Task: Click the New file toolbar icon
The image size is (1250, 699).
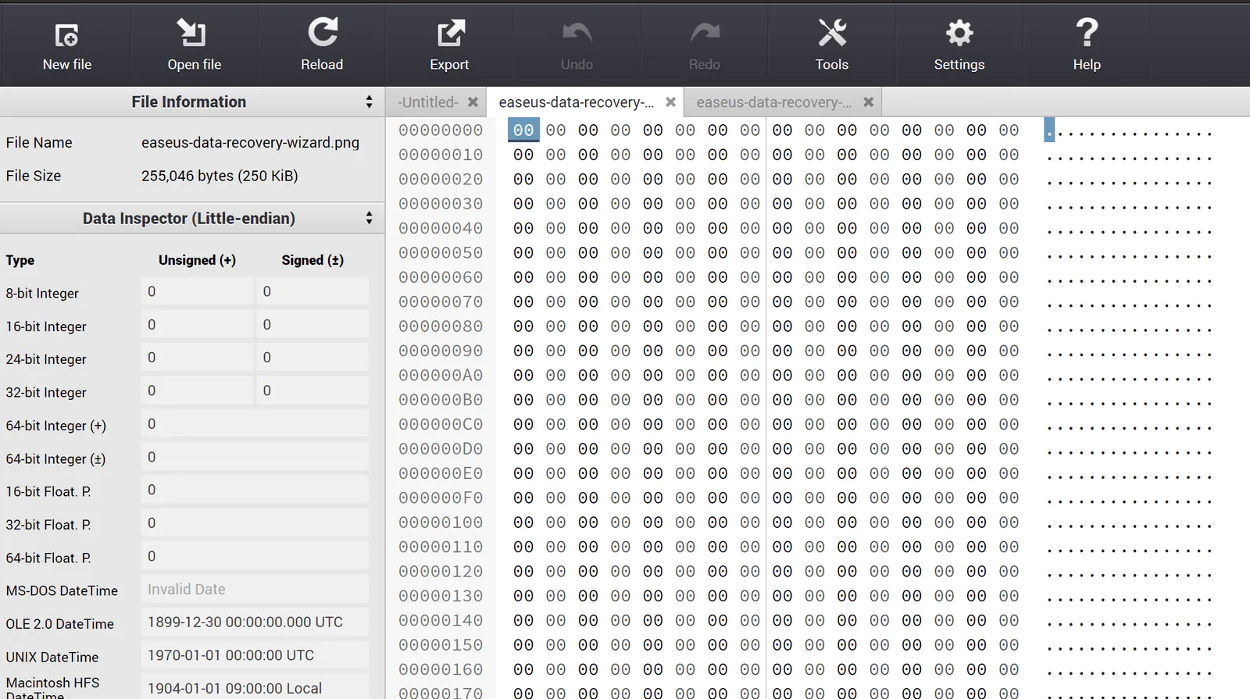Action: 66,35
